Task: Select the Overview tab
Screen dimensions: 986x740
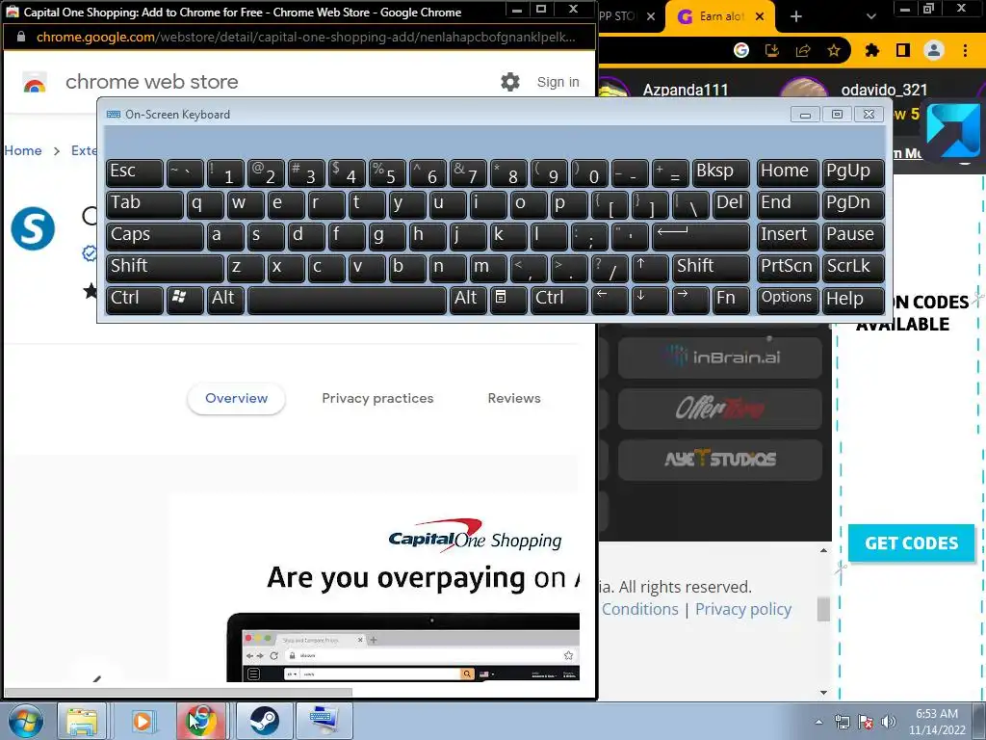Action: point(237,398)
